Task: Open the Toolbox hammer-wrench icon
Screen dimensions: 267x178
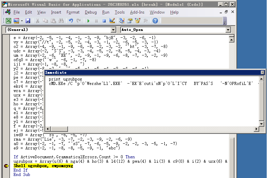Action: [146, 21]
